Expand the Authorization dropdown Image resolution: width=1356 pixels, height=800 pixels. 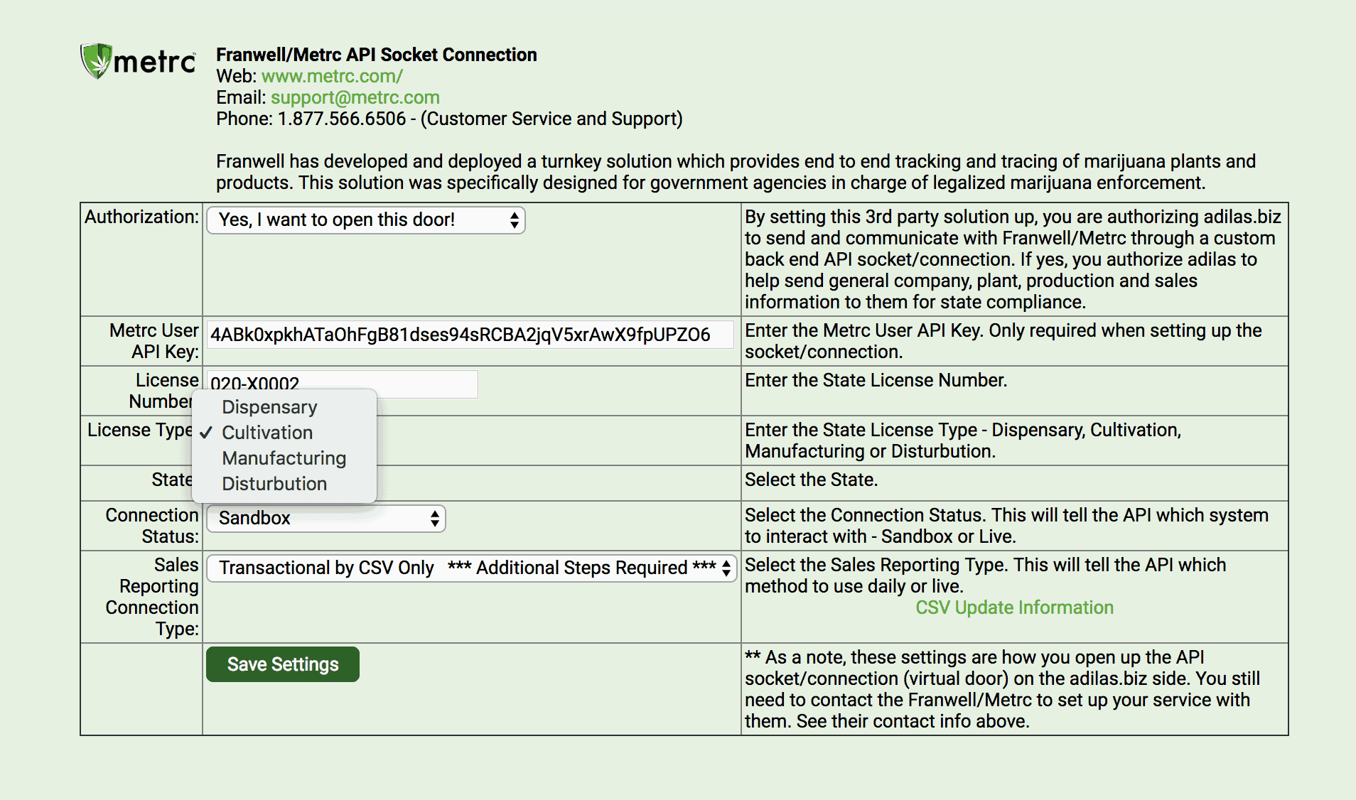[365, 220]
